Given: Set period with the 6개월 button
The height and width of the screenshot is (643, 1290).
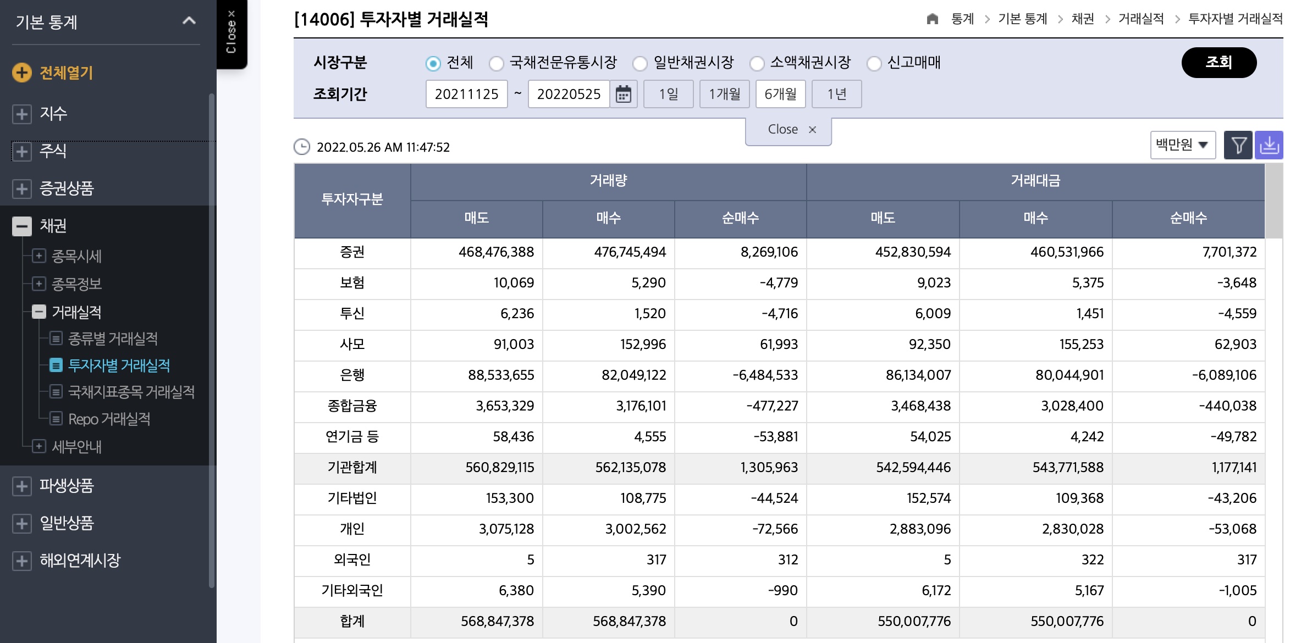Looking at the screenshot, I should pyautogui.click(x=781, y=94).
